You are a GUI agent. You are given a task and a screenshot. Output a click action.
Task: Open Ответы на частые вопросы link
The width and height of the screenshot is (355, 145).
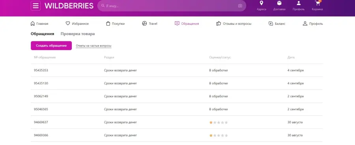(x=93, y=46)
